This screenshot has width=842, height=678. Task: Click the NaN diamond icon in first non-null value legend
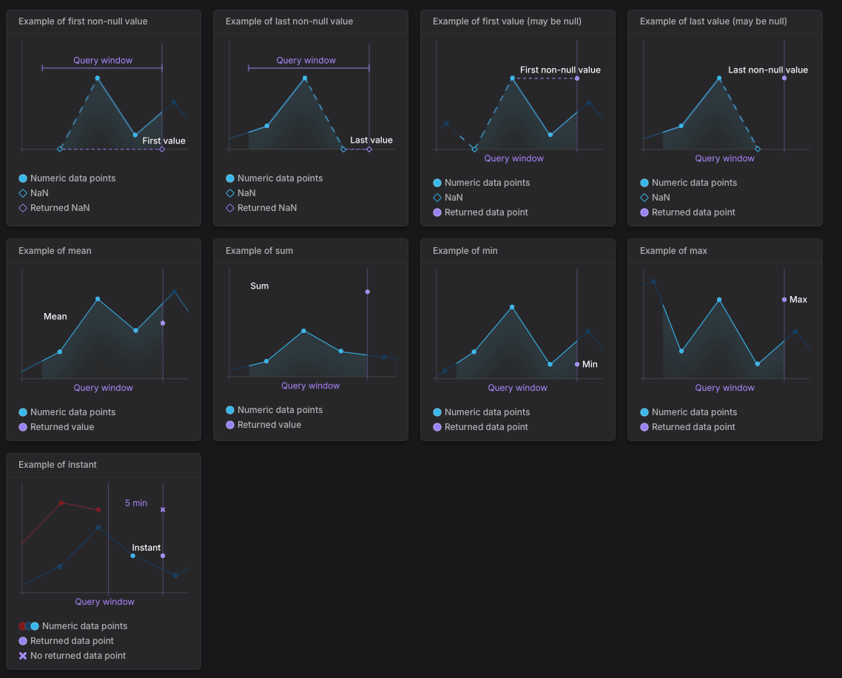pos(22,193)
